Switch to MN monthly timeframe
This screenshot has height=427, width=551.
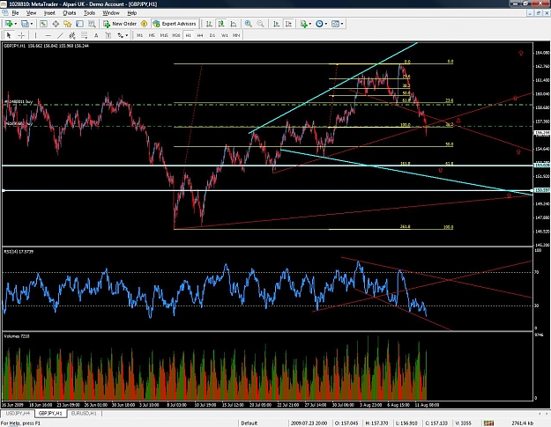click(236, 35)
